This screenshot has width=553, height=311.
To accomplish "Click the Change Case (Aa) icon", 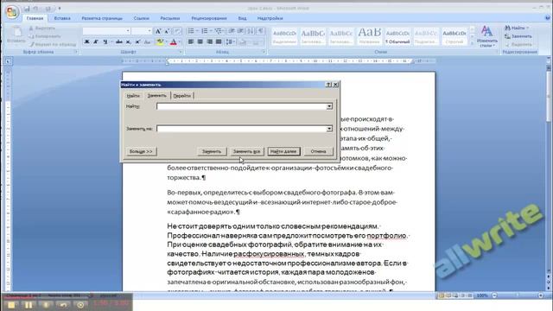I will (x=148, y=42).
